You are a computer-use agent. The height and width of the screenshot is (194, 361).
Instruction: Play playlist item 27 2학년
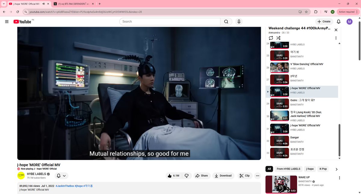[x=302, y=79]
